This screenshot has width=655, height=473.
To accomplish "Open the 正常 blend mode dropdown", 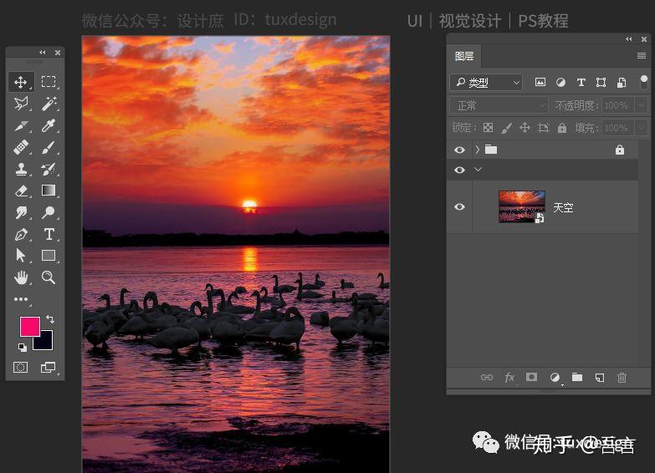I will tap(499, 105).
